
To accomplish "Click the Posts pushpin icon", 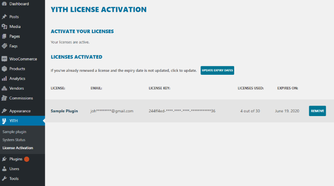I will (x=4, y=17).
